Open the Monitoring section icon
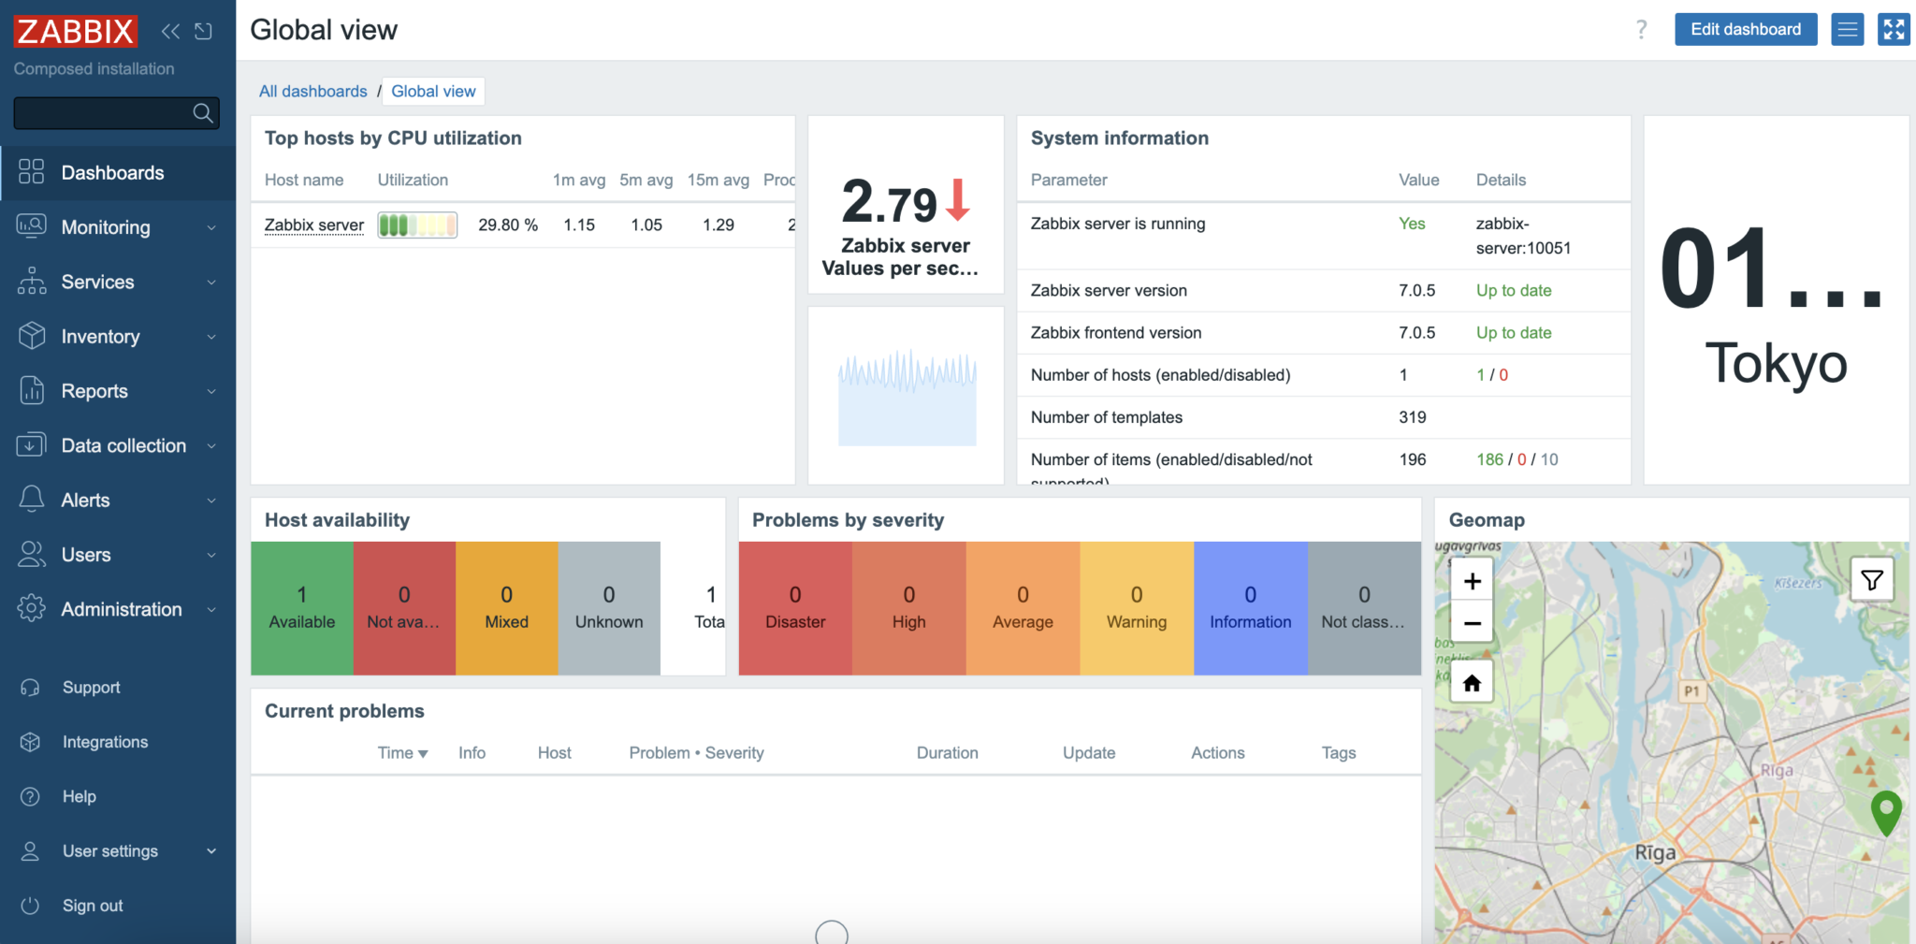This screenshot has height=944, width=1916. (31, 226)
